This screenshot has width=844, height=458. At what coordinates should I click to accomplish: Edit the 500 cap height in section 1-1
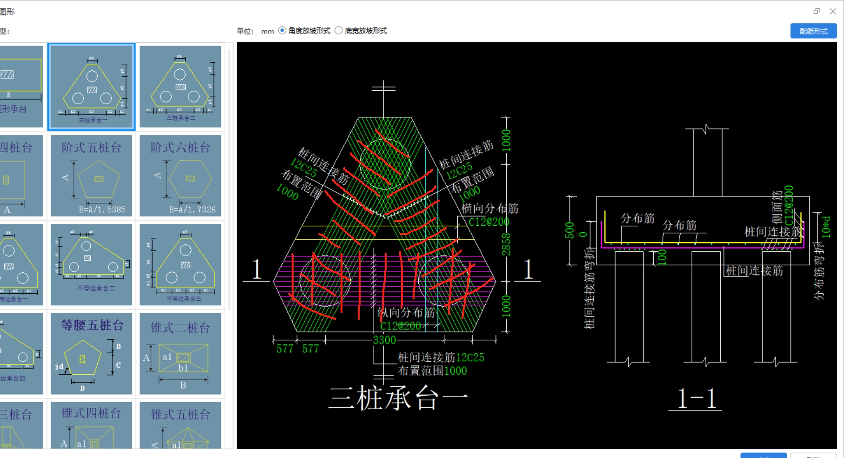click(569, 230)
